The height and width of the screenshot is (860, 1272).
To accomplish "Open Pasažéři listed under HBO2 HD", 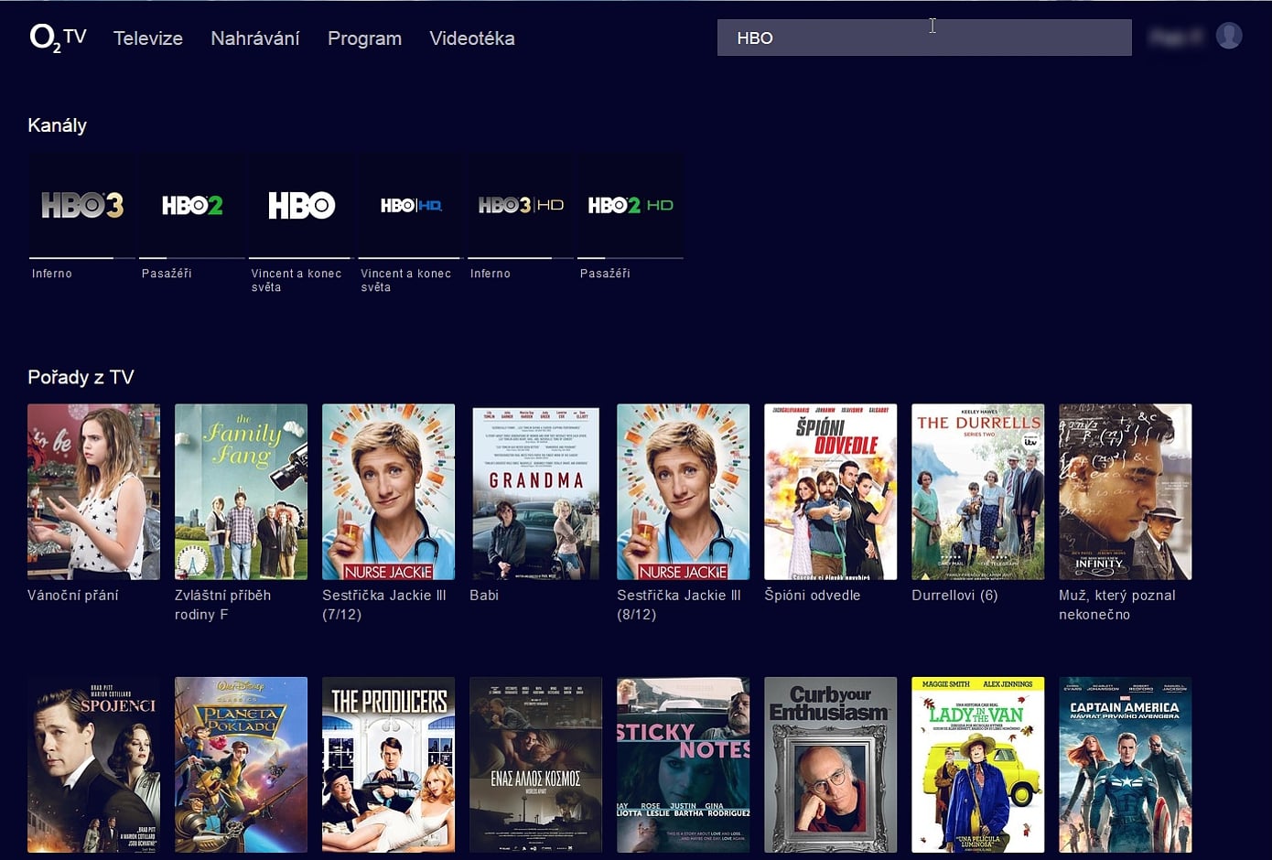I will (605, 274).
